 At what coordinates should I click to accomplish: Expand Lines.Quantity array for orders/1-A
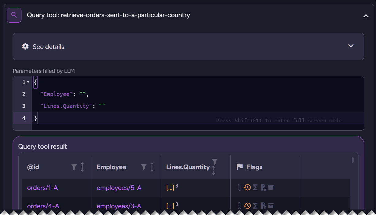point(170,188)
